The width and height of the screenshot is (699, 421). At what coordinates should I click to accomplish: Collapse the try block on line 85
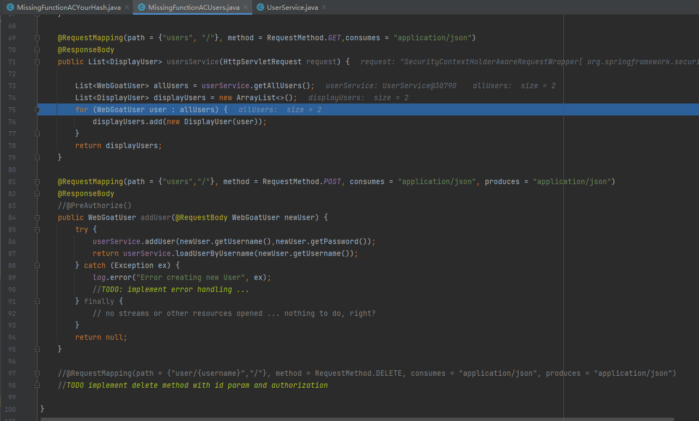point(37,230)
